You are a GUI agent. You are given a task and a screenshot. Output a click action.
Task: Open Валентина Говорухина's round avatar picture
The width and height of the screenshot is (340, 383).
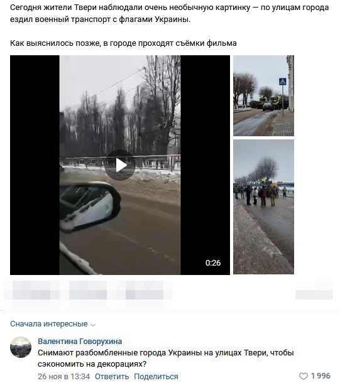21,347
